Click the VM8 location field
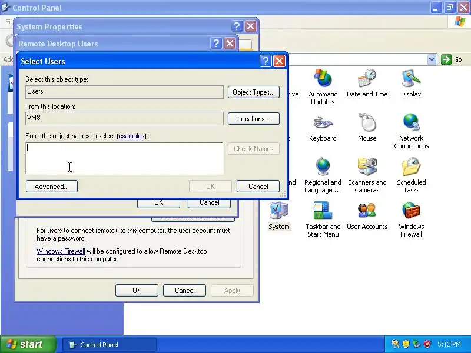The height and width of the screenshot is (353, 471). tap(124, 118)
